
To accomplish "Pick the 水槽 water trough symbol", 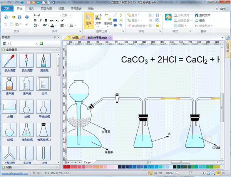I will coord(9,106).
